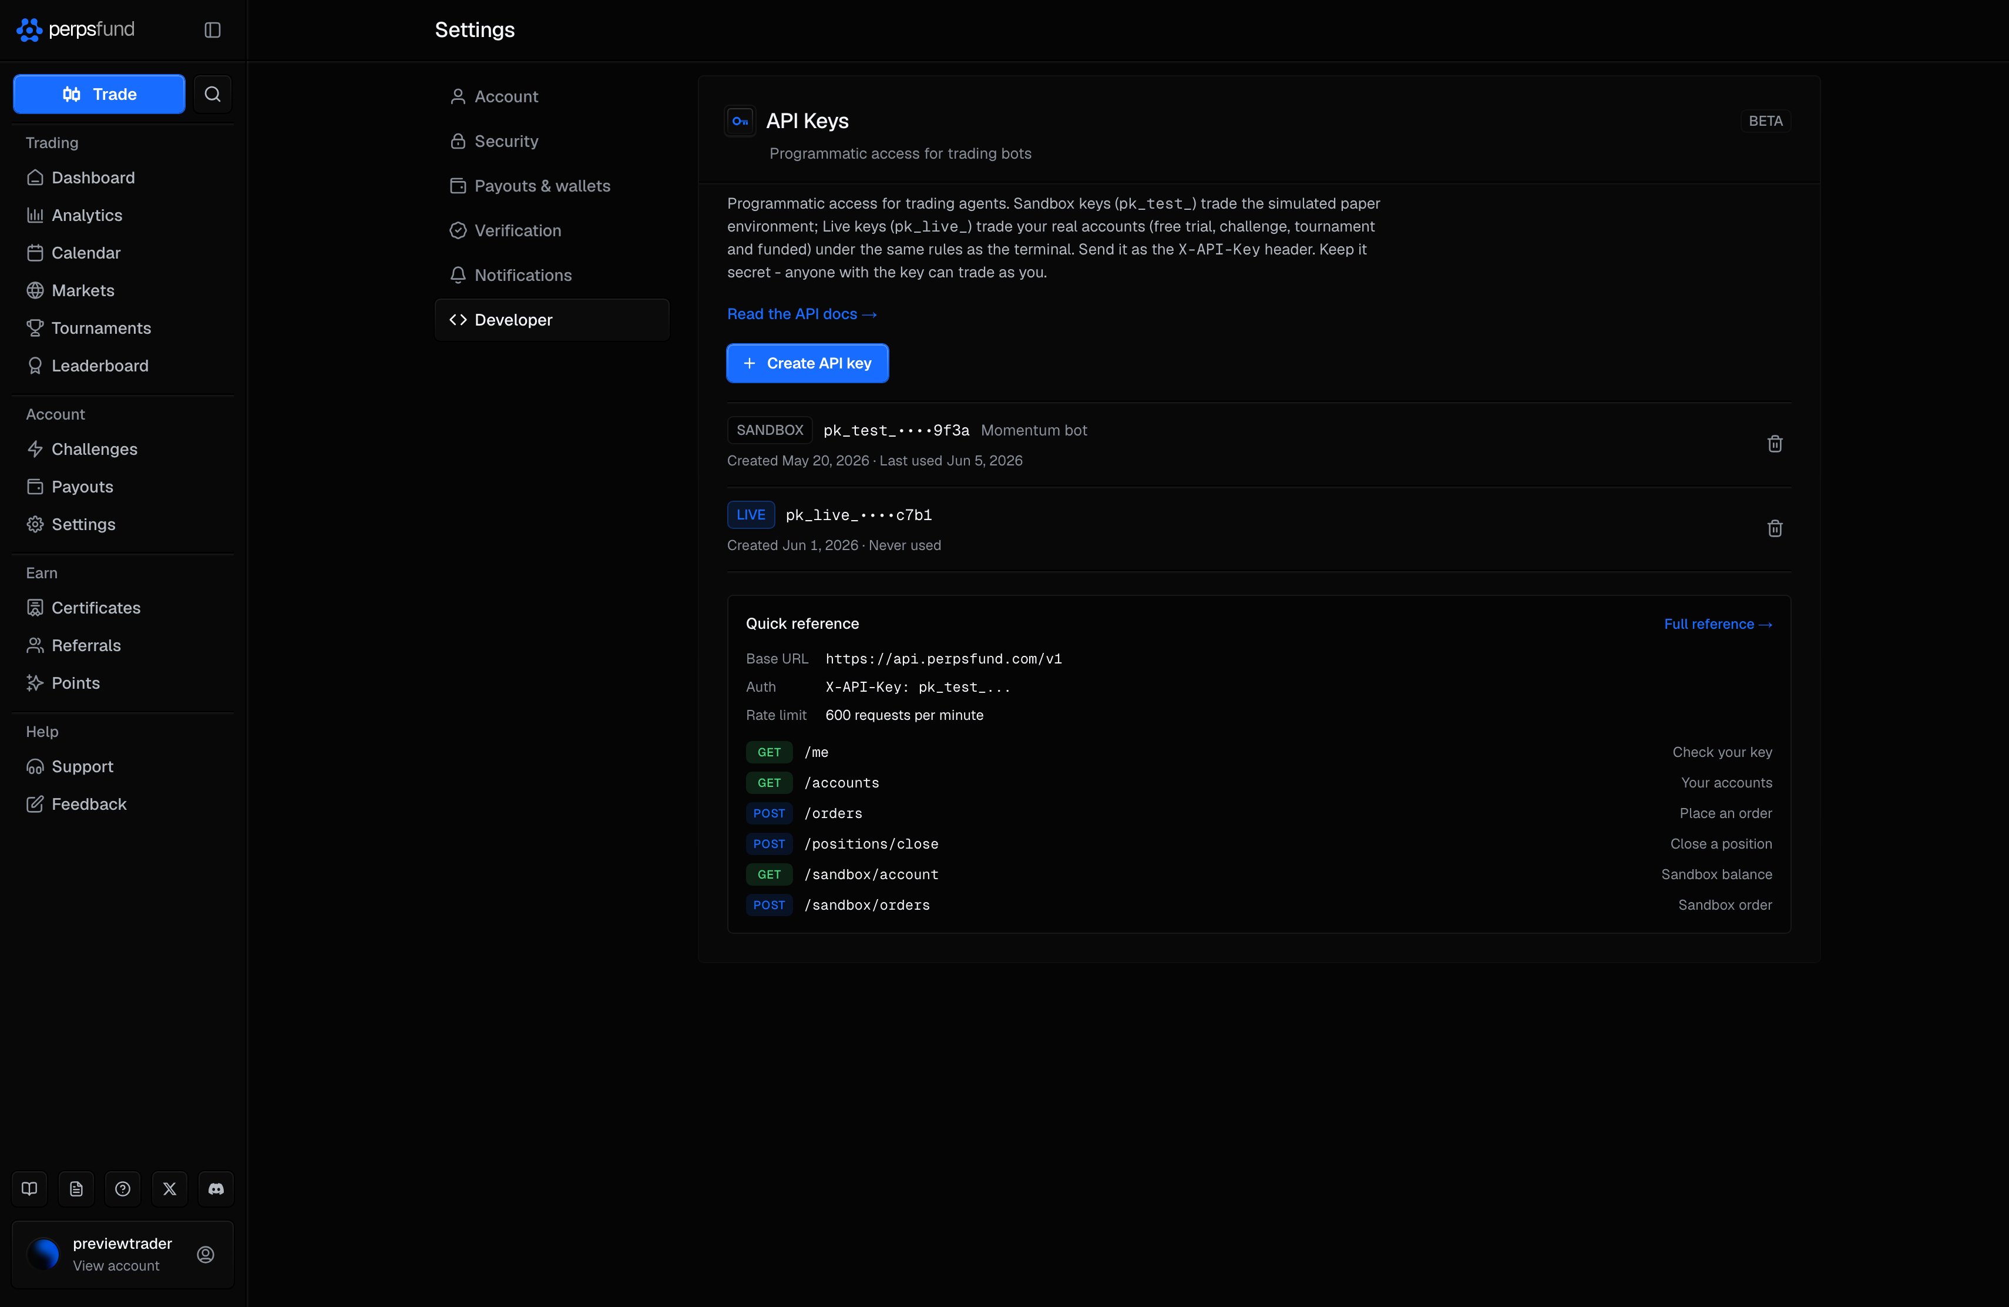Create a new API key
Image resolution: width=2009 pixels, height=1307 pixels.
tap(808, 363)
